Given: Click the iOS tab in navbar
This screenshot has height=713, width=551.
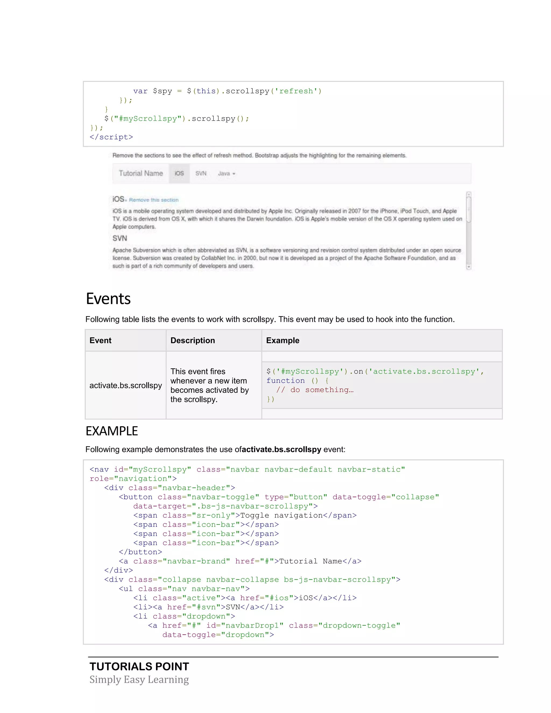Looking at the screenshot, I should pos(179,173).
